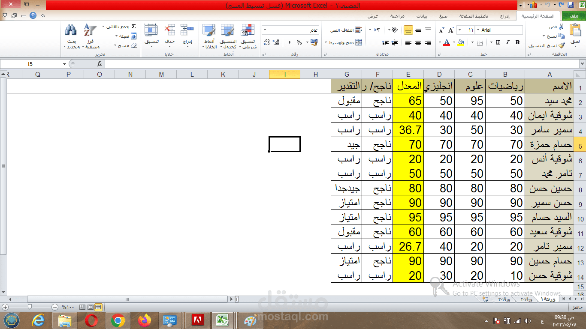Switch to the View (عرض) tab
This screenshot has width=586, height=329.
373,16
